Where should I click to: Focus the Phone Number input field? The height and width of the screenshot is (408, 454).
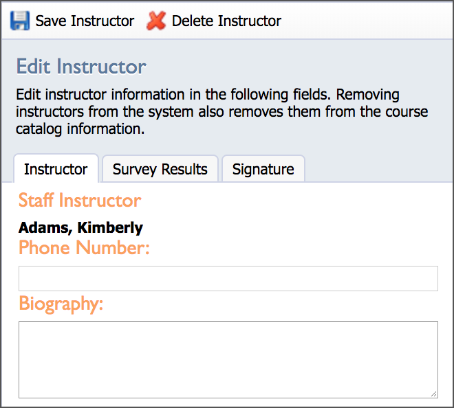[x=228, y=278]
